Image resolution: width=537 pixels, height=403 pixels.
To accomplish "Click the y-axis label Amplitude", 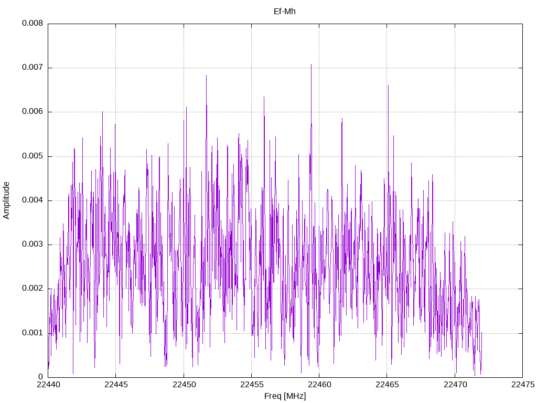I will pyautogui.click(x=6, y=200).
